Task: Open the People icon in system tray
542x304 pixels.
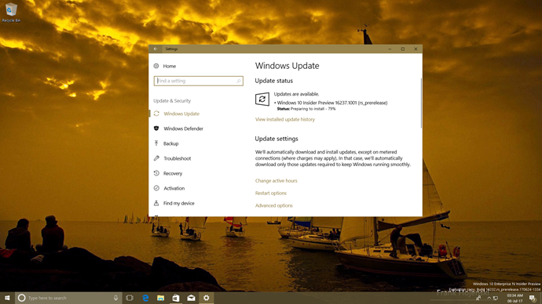Action: pos(478,299)
